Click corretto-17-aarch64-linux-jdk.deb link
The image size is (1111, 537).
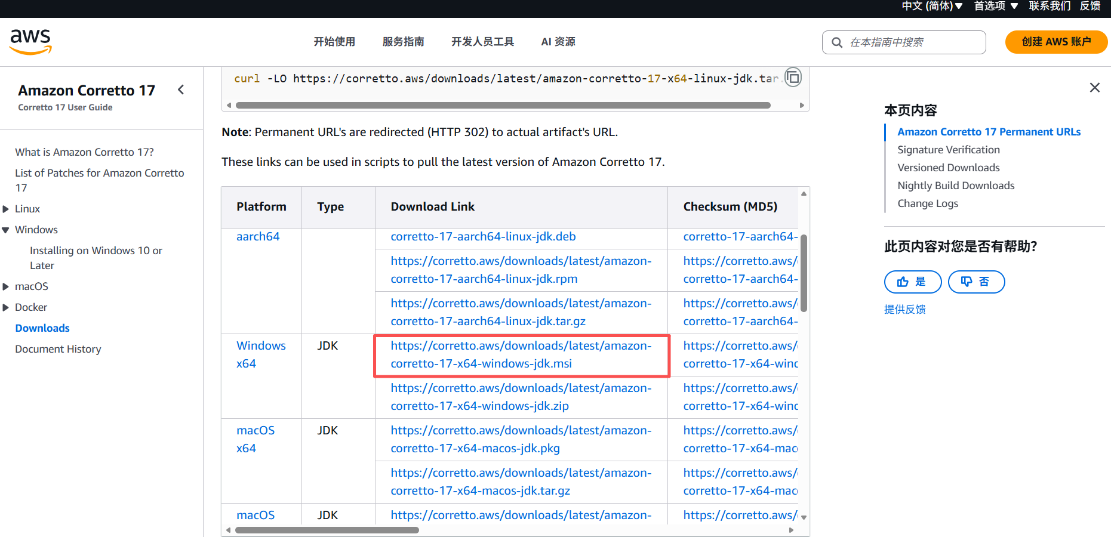tap(483, 236)
